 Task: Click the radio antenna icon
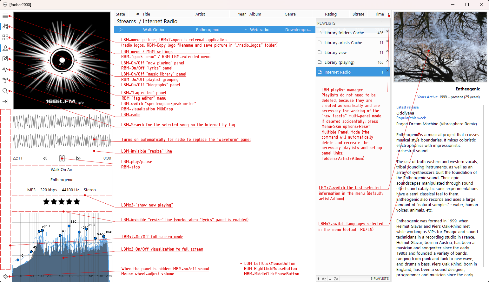[5, 80]
